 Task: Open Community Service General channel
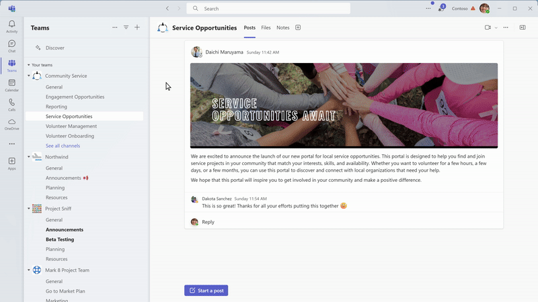[54, 87]
